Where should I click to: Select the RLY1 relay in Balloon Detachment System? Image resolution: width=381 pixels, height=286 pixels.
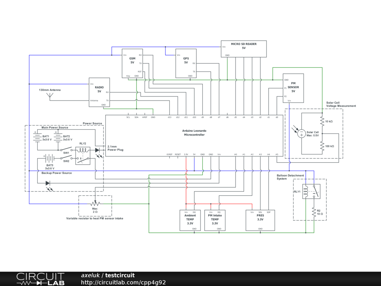coord(311,191)
